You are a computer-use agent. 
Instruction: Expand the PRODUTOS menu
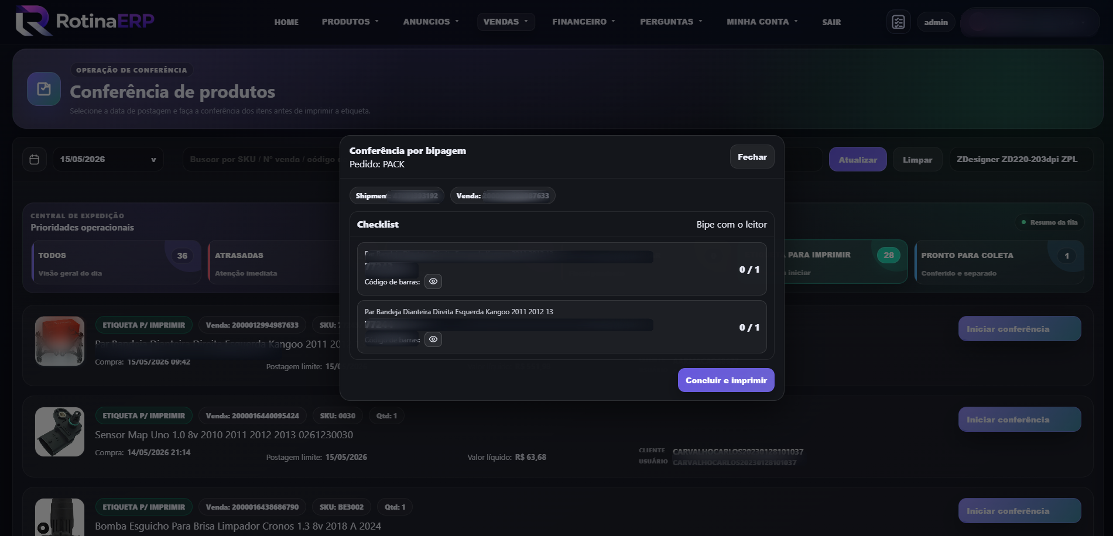point(350,22)
